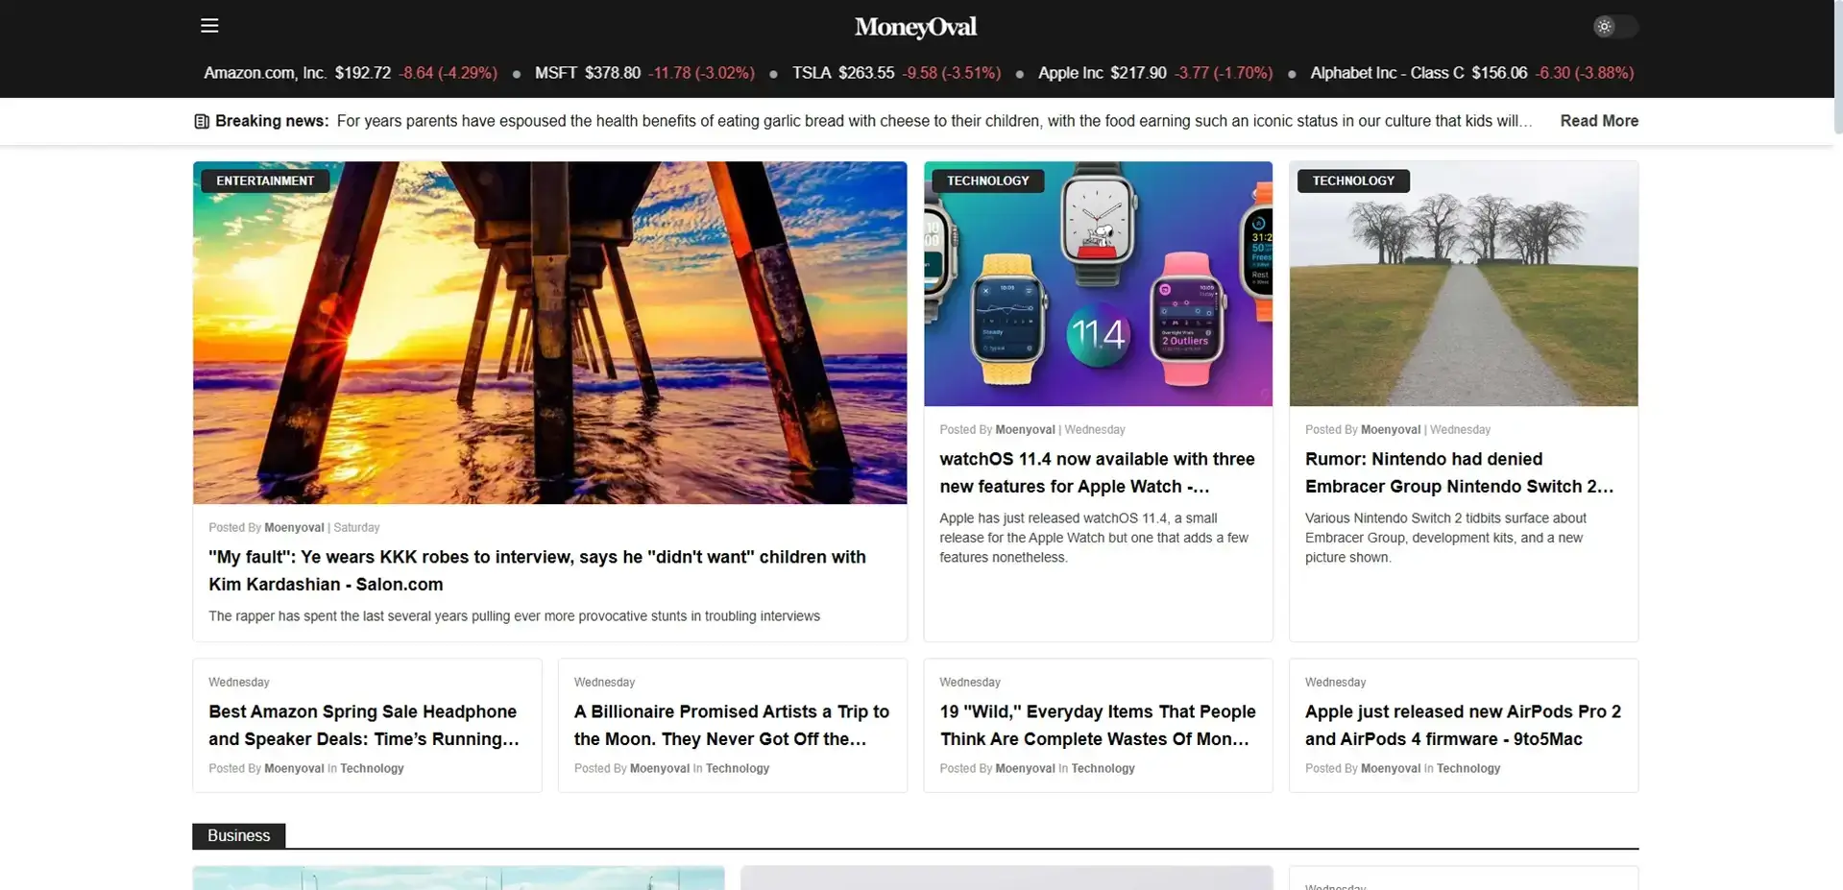Click the ENTERTAINMENT category badge
This screenshot has width=1843, height=890.
(x=265, y=180)
